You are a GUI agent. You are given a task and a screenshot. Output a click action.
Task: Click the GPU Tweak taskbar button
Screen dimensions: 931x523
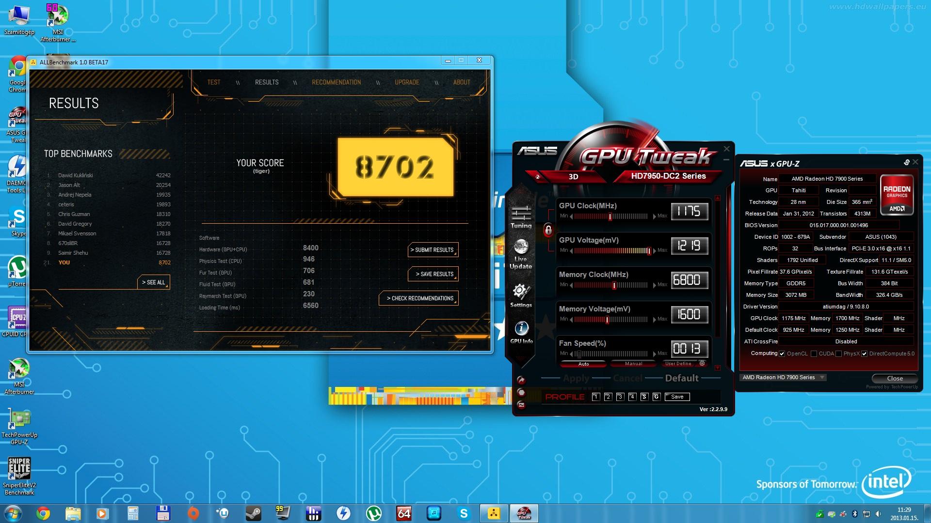pyautogui.click(x=524, y=513)
